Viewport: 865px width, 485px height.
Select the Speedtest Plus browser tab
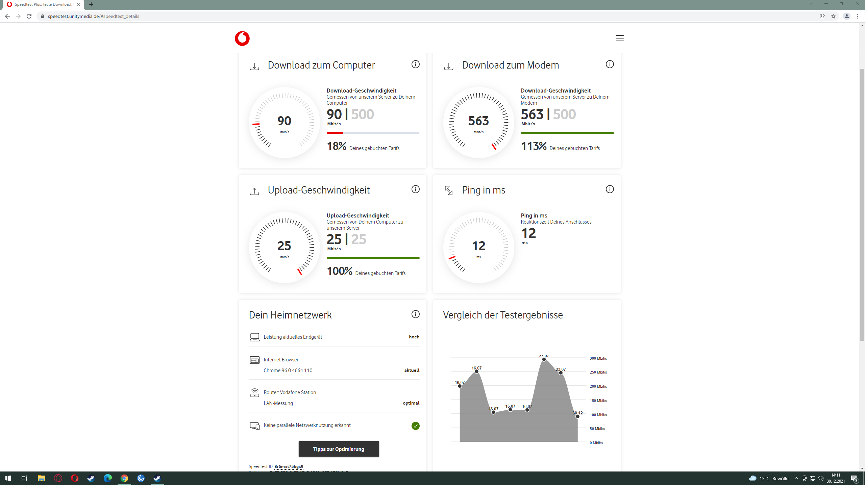[x=43, y=4]
